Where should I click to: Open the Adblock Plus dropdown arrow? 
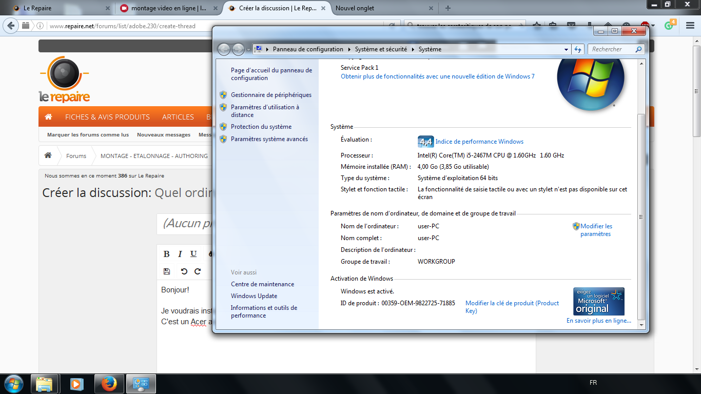[653, 26]
